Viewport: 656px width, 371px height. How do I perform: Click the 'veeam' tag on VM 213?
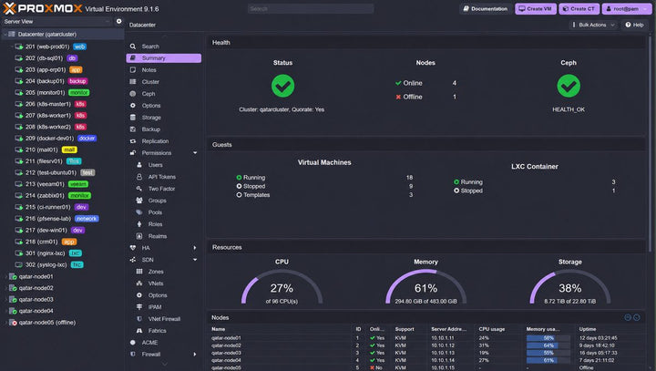click(78, 184)
